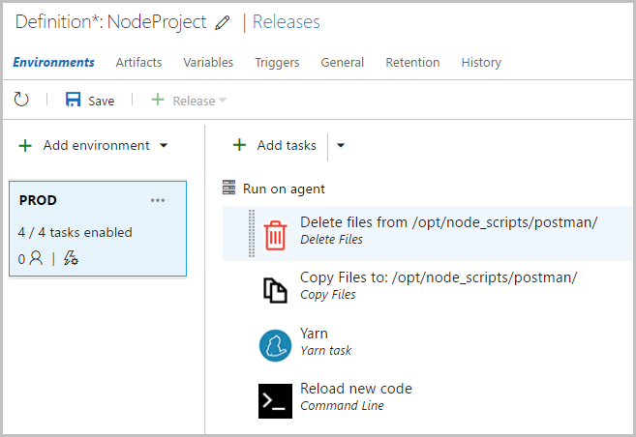Image resolution: width=636 pixels, height=437 pixels.
Task: Expand the Add tasks dropdown arrow
Action: tap(341, 146)
